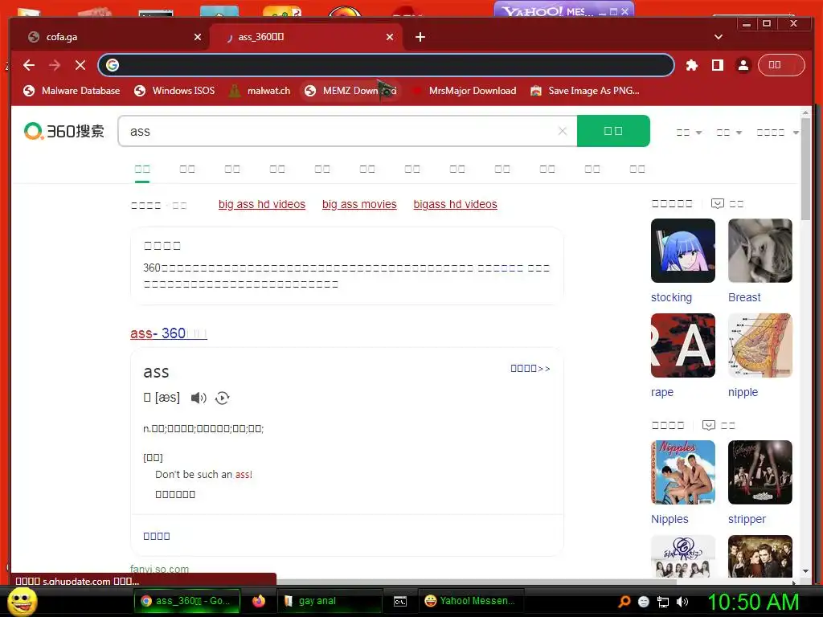Click the circular replay pronunciation icon
Screen dimensions: 823x617
tap(223, 398)
